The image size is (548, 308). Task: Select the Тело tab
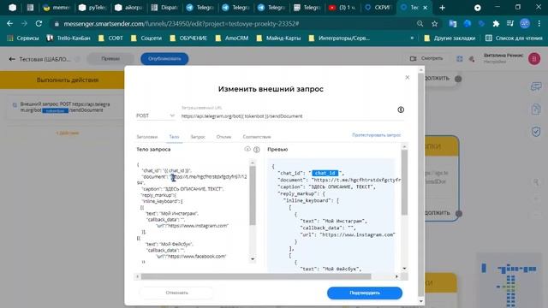click(174, 137)
